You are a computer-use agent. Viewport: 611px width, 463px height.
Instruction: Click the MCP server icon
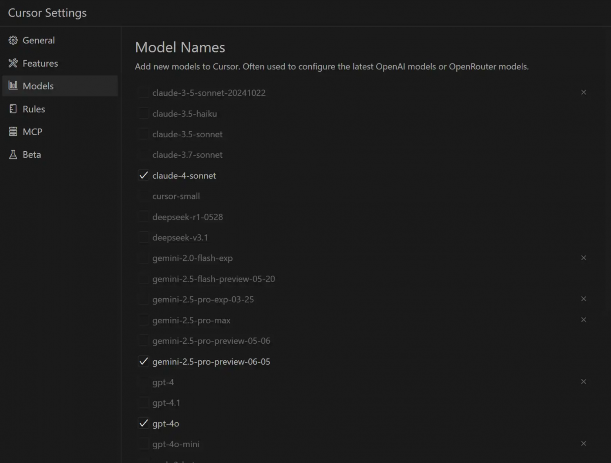tap(13, 132)
